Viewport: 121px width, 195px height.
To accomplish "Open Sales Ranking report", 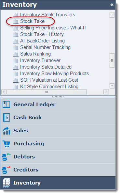I will pyautogui.click(x=35, y=54).
